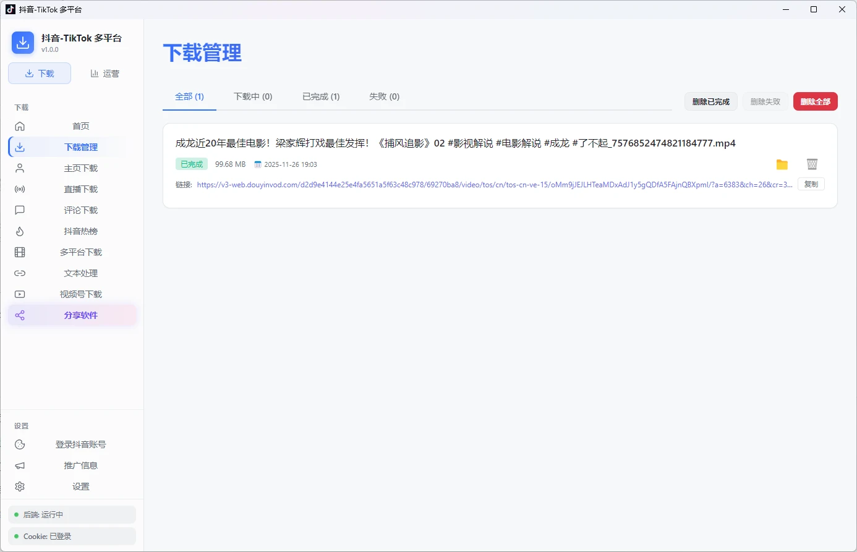Click the red 删除全部 button
Screen dimensions: 857x552
pyautogui.click(x=816, y=101)
